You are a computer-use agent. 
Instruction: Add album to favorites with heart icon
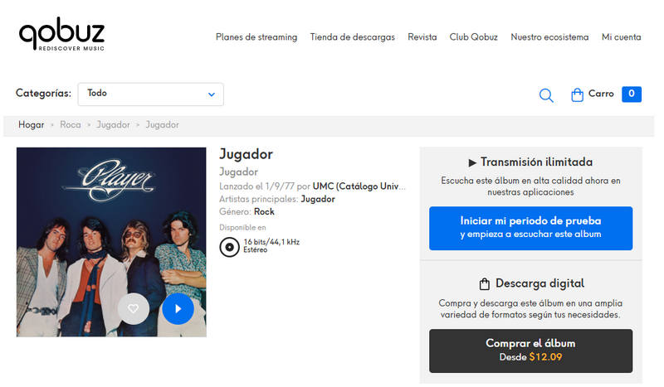(133, 308)
